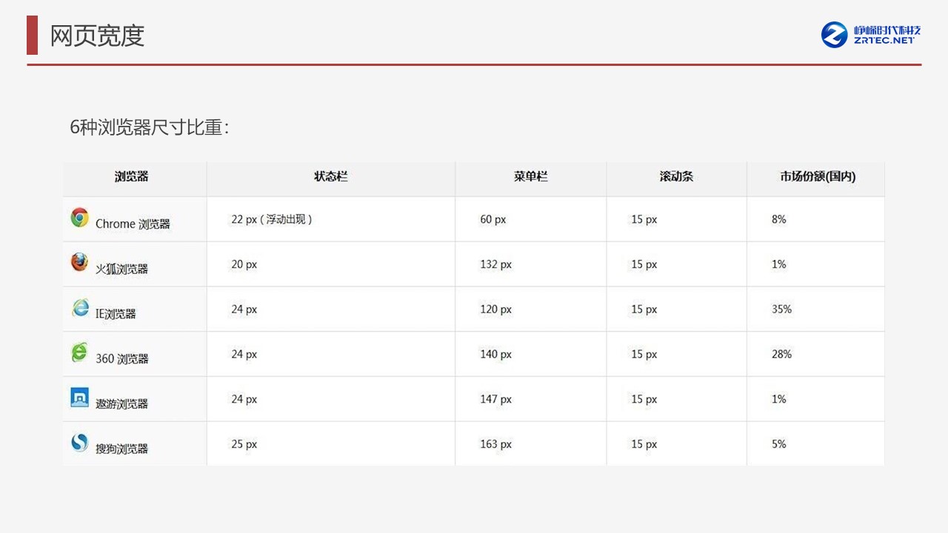Click the Firefox (火狐) browser icon
Screen dimensions: 948x533
point(79,262)
